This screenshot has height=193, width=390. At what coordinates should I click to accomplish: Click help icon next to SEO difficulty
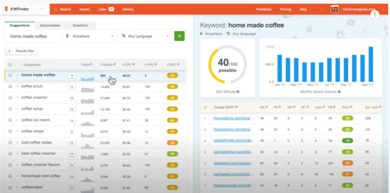(x=238, y=92)
